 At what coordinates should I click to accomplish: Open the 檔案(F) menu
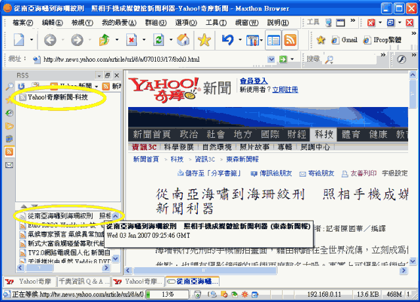[22, 23]
